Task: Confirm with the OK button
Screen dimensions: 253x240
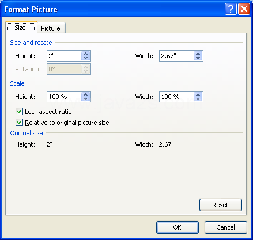Action: 178,227
